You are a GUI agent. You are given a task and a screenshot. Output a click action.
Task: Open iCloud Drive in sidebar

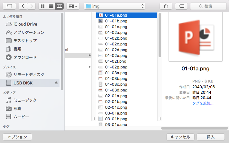pos(25,24)
